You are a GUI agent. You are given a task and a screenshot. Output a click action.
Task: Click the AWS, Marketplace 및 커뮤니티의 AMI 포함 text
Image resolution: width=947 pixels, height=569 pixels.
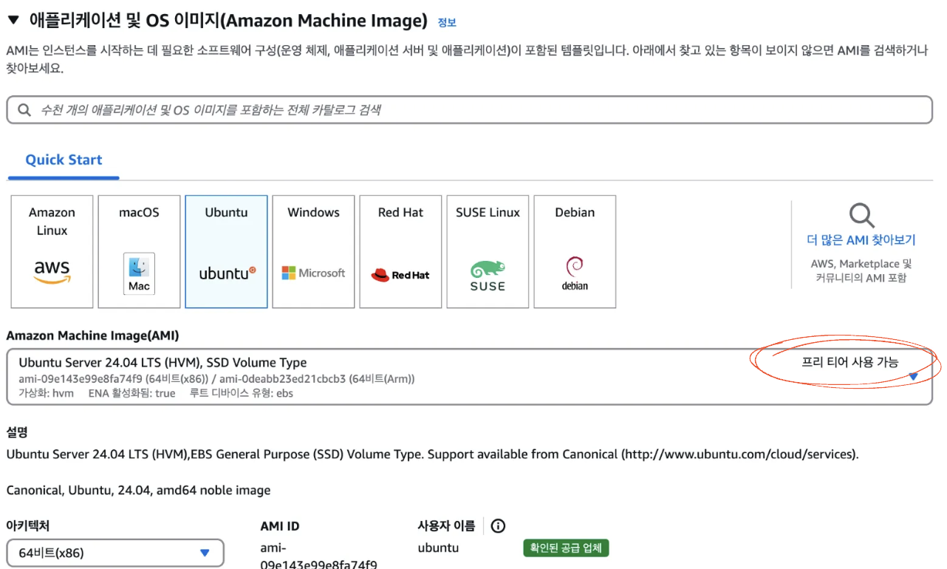pyautogui.click(x=861, y=271)
